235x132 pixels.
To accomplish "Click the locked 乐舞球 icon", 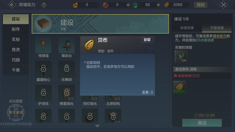I will click(x=67, y=69).
